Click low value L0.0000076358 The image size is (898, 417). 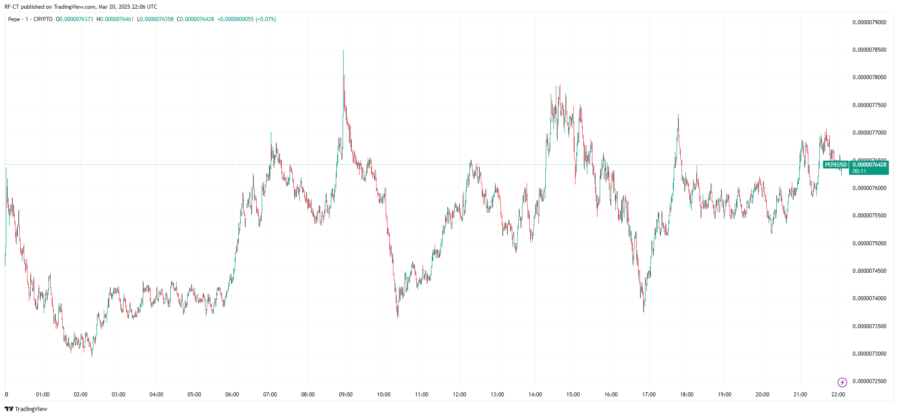click(156, 19)
